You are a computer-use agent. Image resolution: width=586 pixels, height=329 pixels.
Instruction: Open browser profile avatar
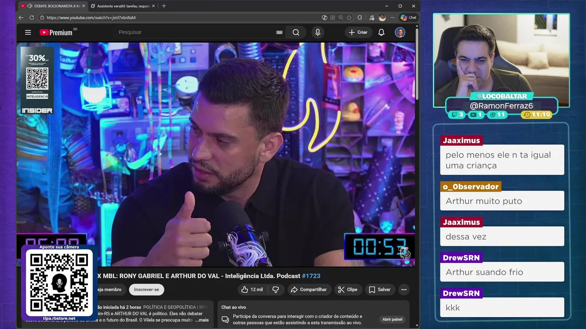tap(382, 17)
